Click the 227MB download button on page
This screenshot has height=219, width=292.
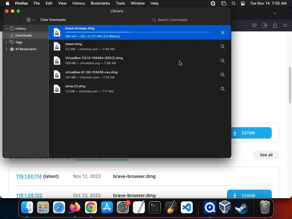coord(252,133)
